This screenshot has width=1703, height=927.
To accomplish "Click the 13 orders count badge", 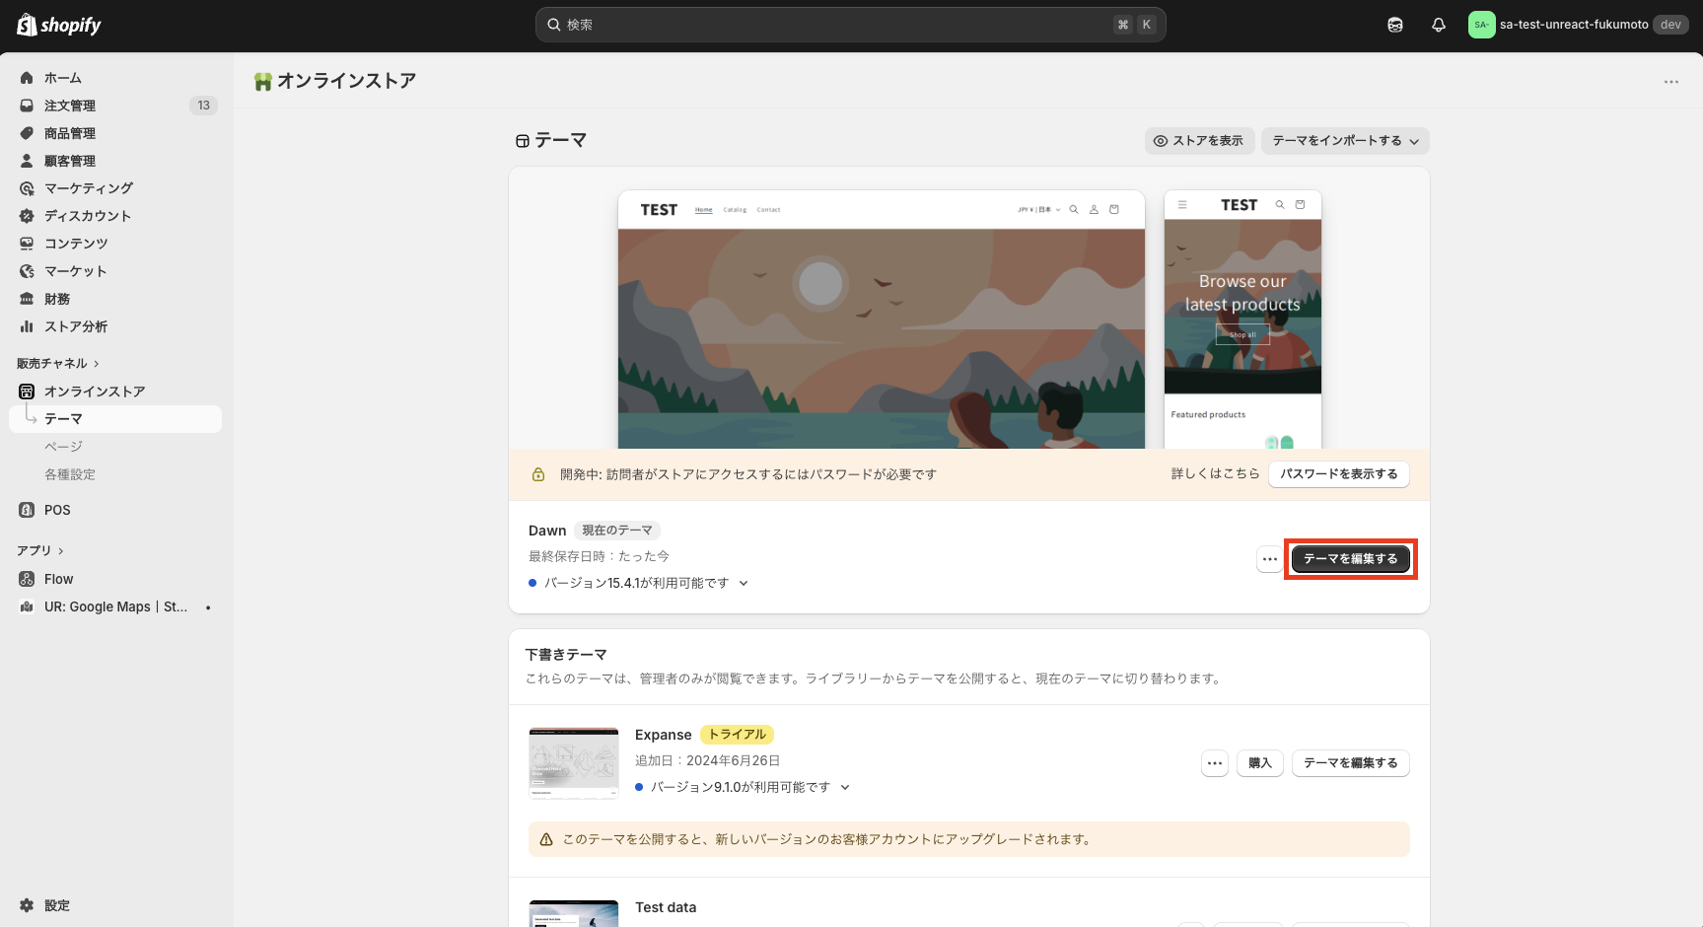I will [204, 106].
